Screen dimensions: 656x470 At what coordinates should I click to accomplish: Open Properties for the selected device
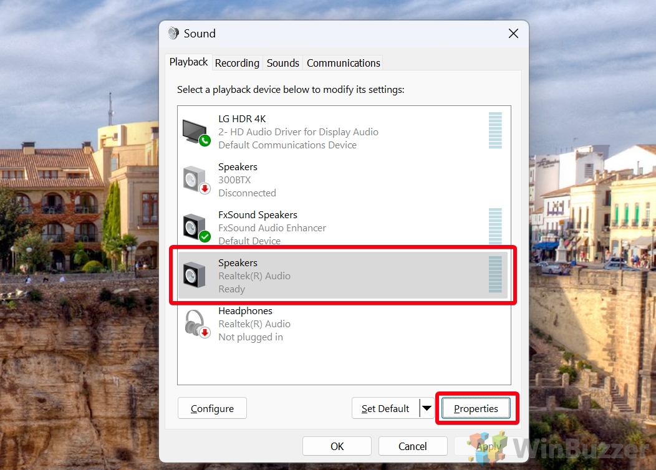(476, 408)
